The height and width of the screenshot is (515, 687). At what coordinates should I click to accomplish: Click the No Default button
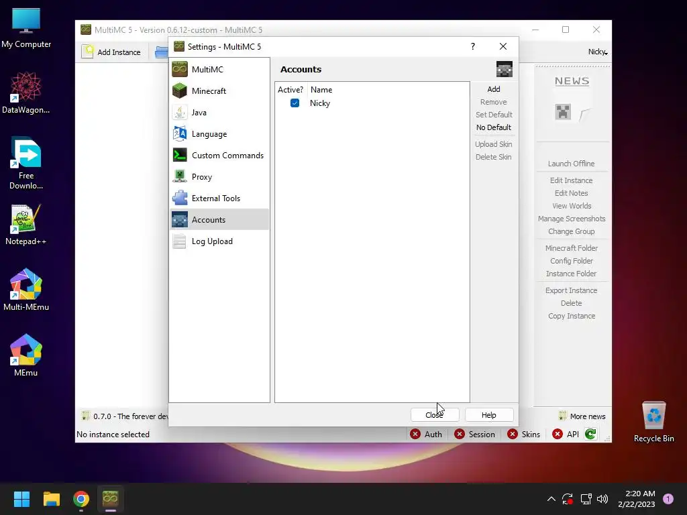pyautogui.click(x=493, y=127)
